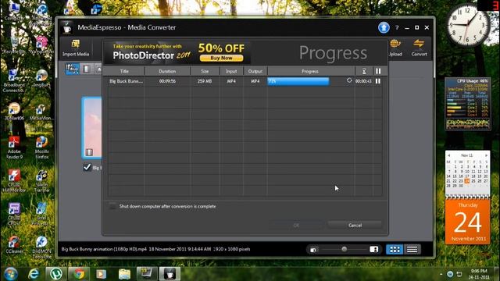The image size is (500, 281).
Task: Switch to list view
Action: point(412,249)
